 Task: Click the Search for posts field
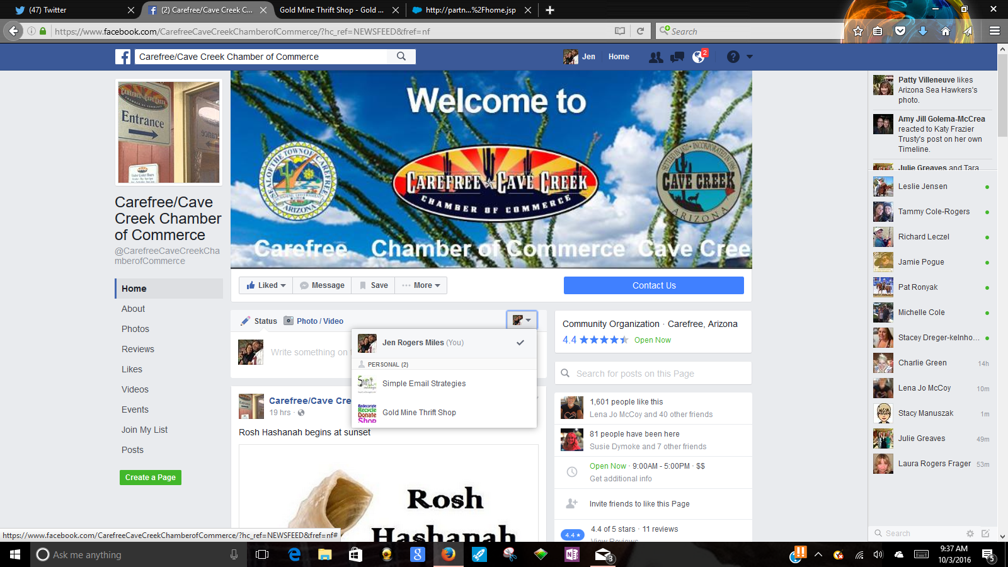click(653, 374)
